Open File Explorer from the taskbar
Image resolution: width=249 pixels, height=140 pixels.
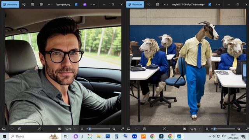[98, 136]
